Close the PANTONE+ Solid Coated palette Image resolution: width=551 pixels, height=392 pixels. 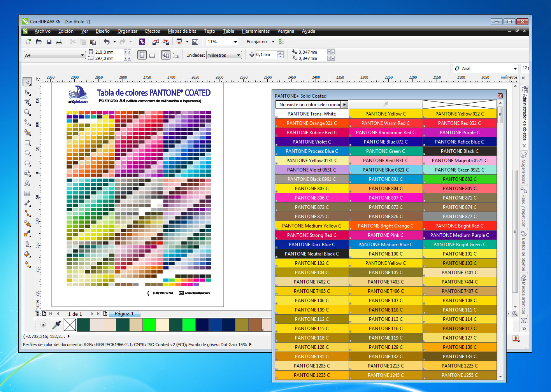pos(500,96)
